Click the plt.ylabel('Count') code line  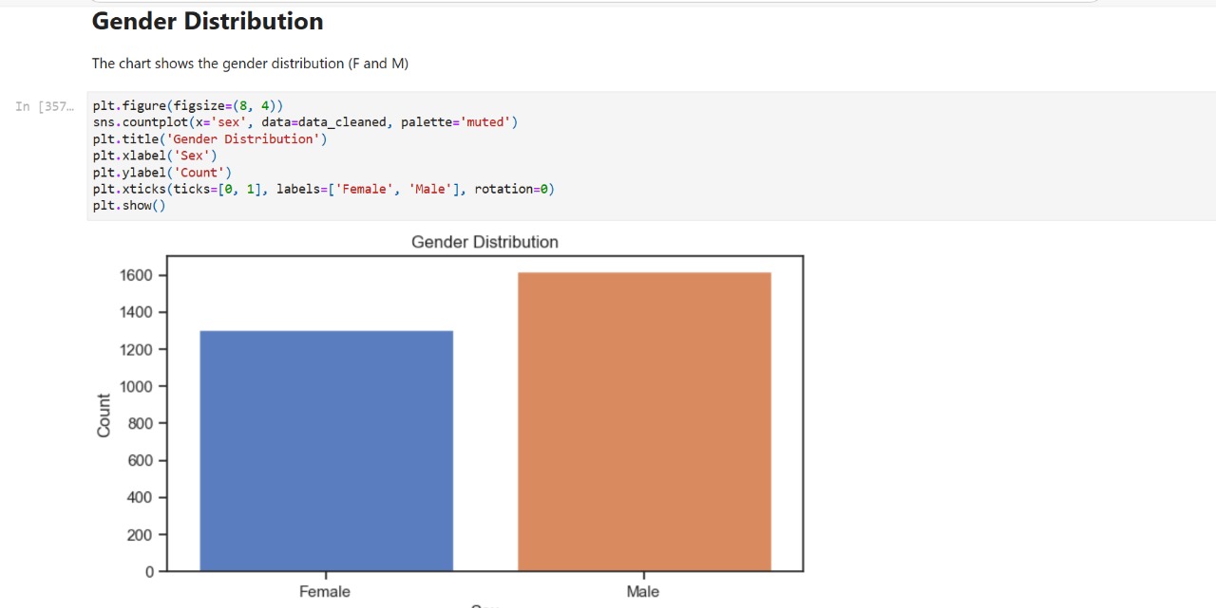(162, 173)
